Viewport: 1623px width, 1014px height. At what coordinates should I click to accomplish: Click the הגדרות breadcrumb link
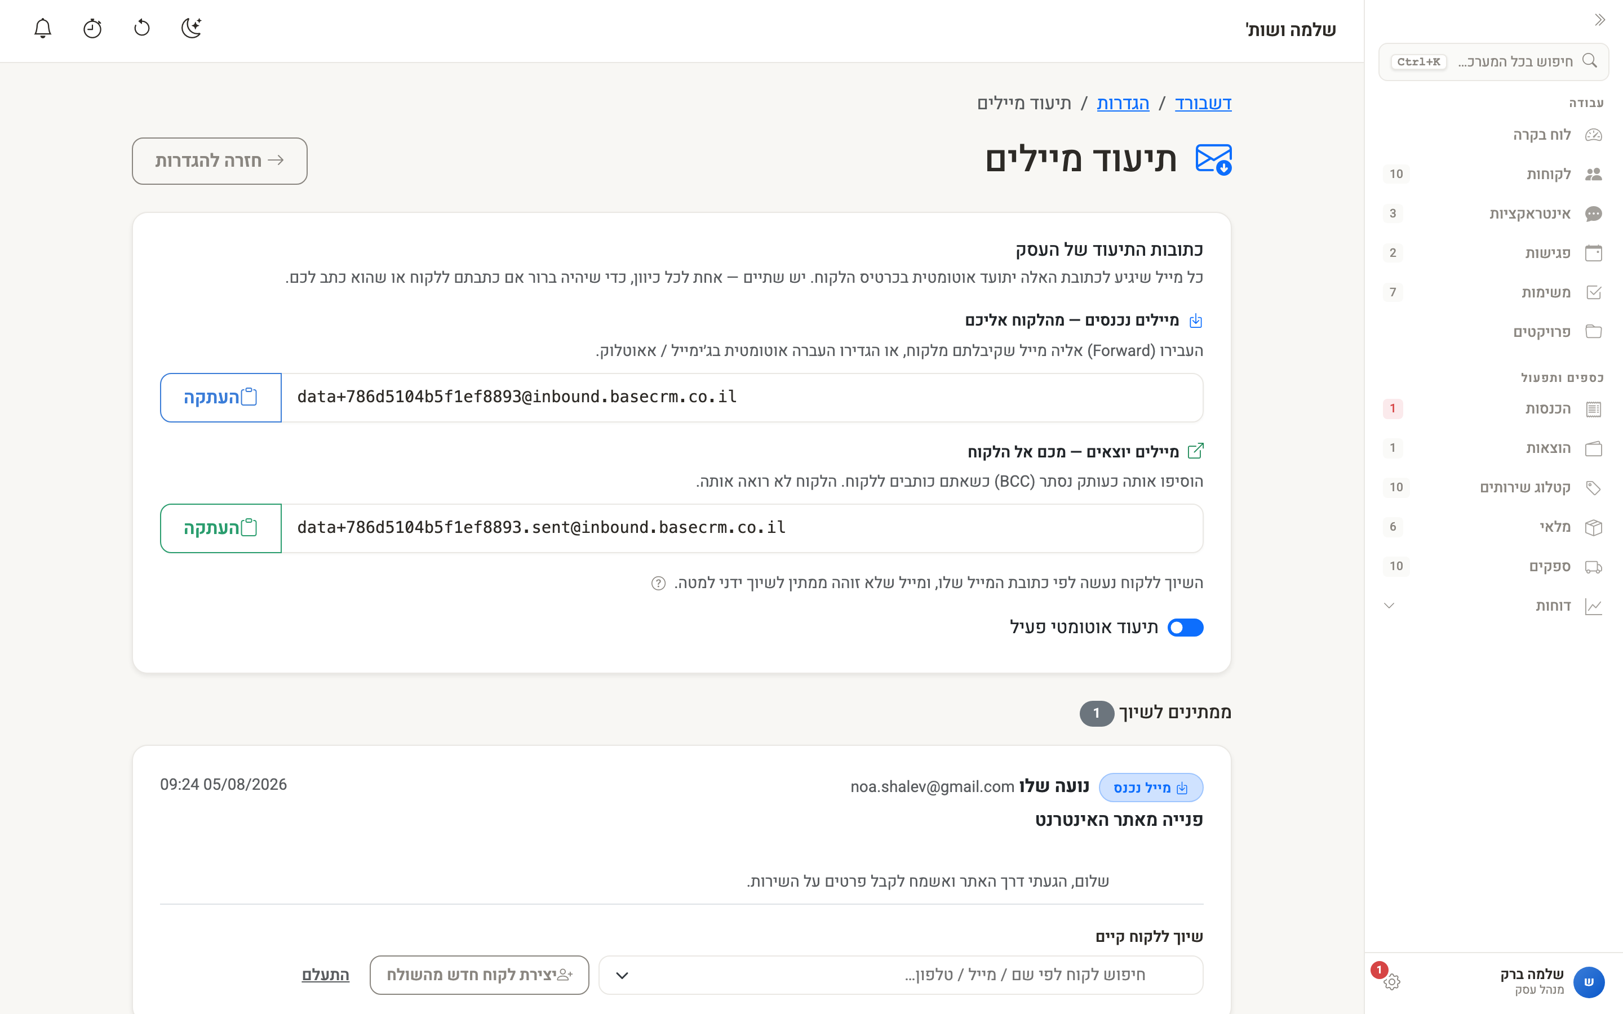(1123, 103)
